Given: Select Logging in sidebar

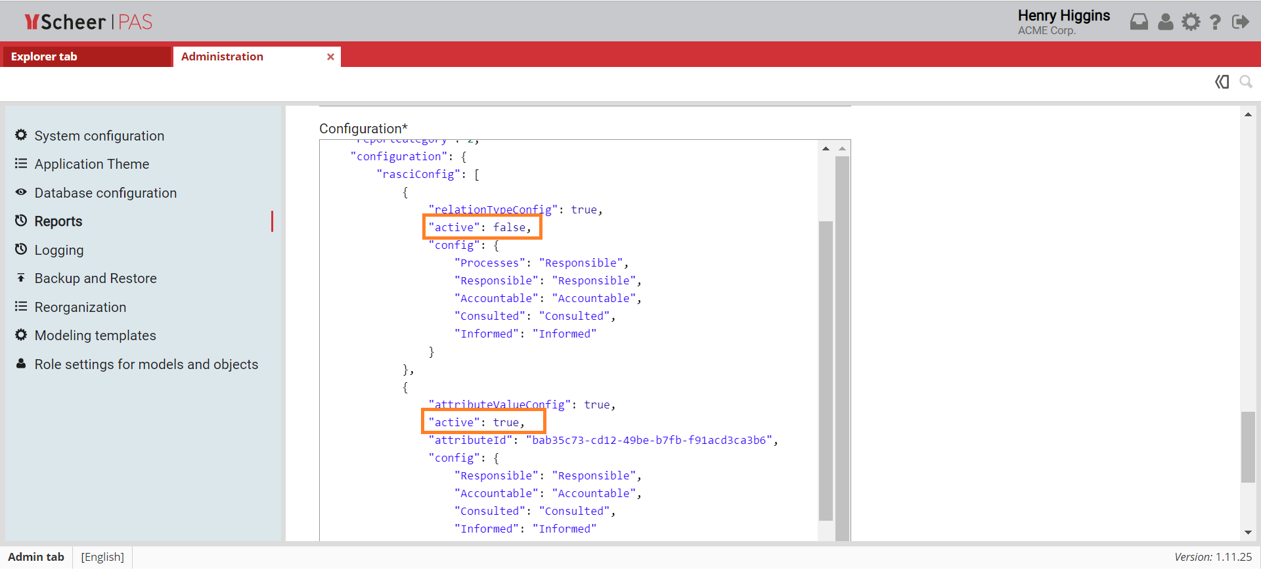Looking at the screenshot, I should pyautogui.click(x=58, y=250).
